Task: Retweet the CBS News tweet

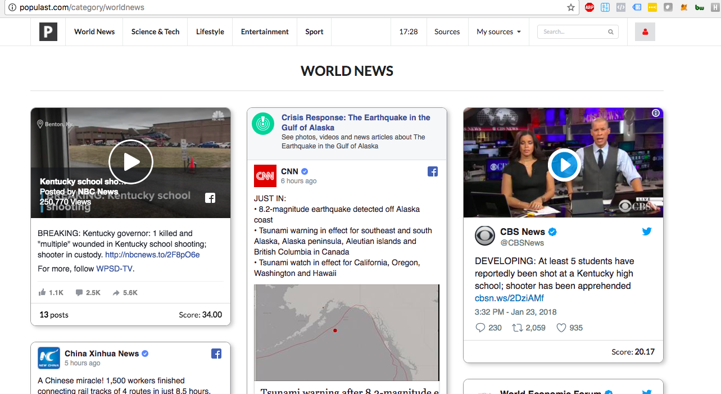Action: (517, 328)
